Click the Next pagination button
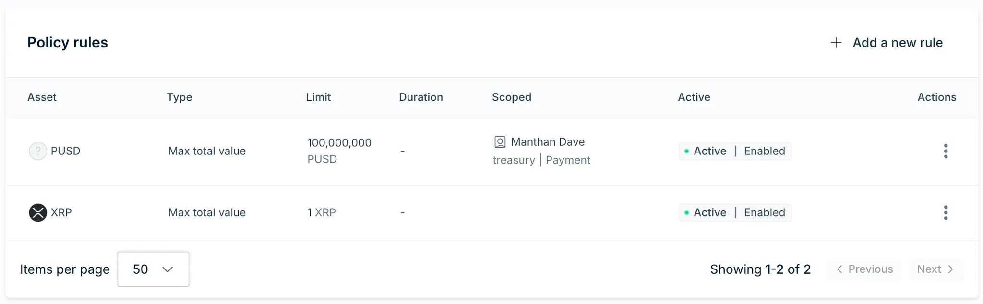Viewport: 983px width, 304px height. 935,269
